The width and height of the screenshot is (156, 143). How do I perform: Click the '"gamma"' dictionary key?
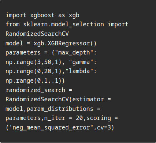point(81,62)
